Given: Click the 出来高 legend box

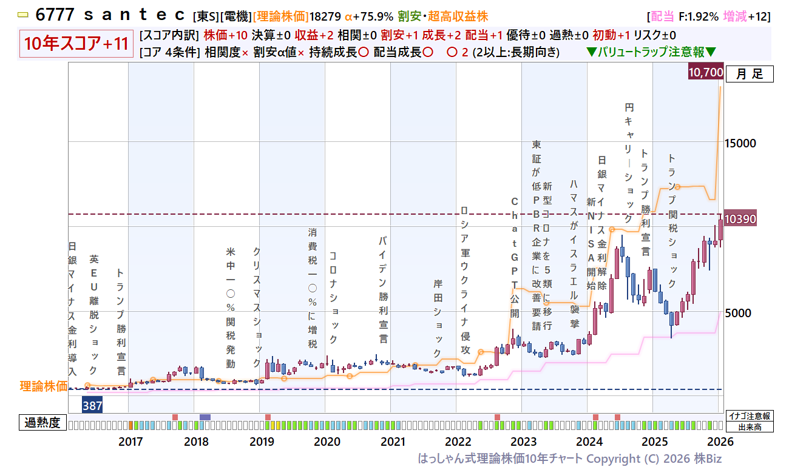Looking at the screenshot, I should click(749, 426).
